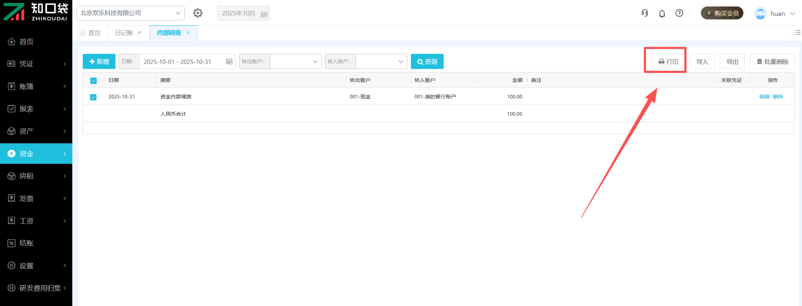Image resolution: width=802 pixels, height=306 pixels.
Task: Click the 新增 button
Action: (x=99, y=62)
